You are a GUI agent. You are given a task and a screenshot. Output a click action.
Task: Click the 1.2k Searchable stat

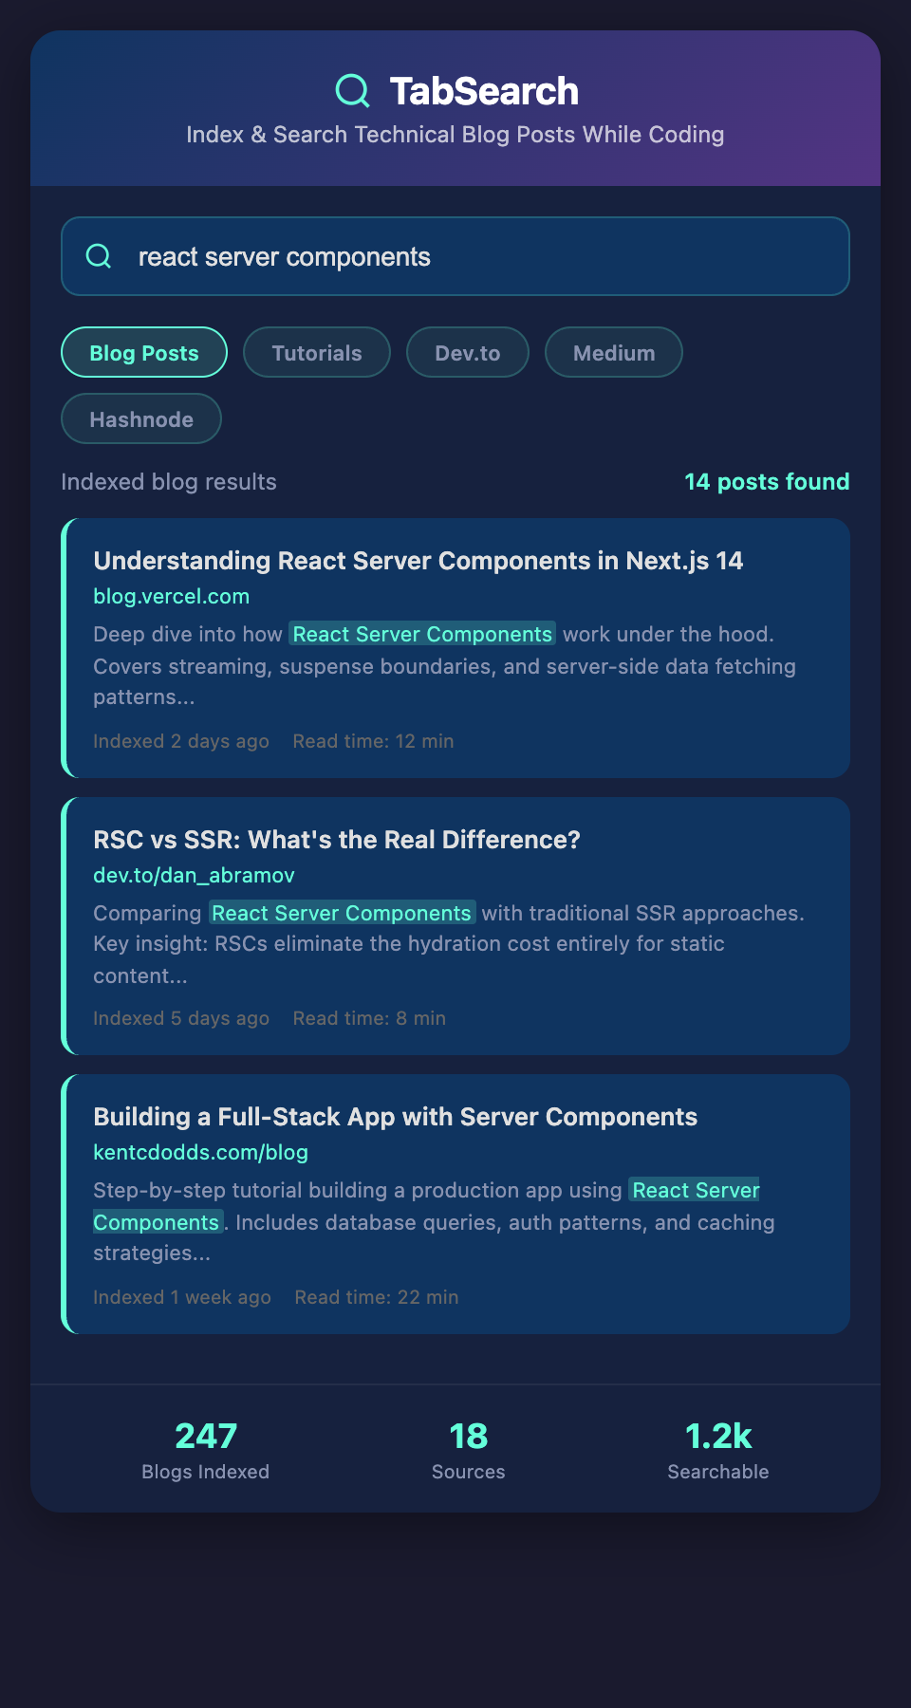(718, 1449)
